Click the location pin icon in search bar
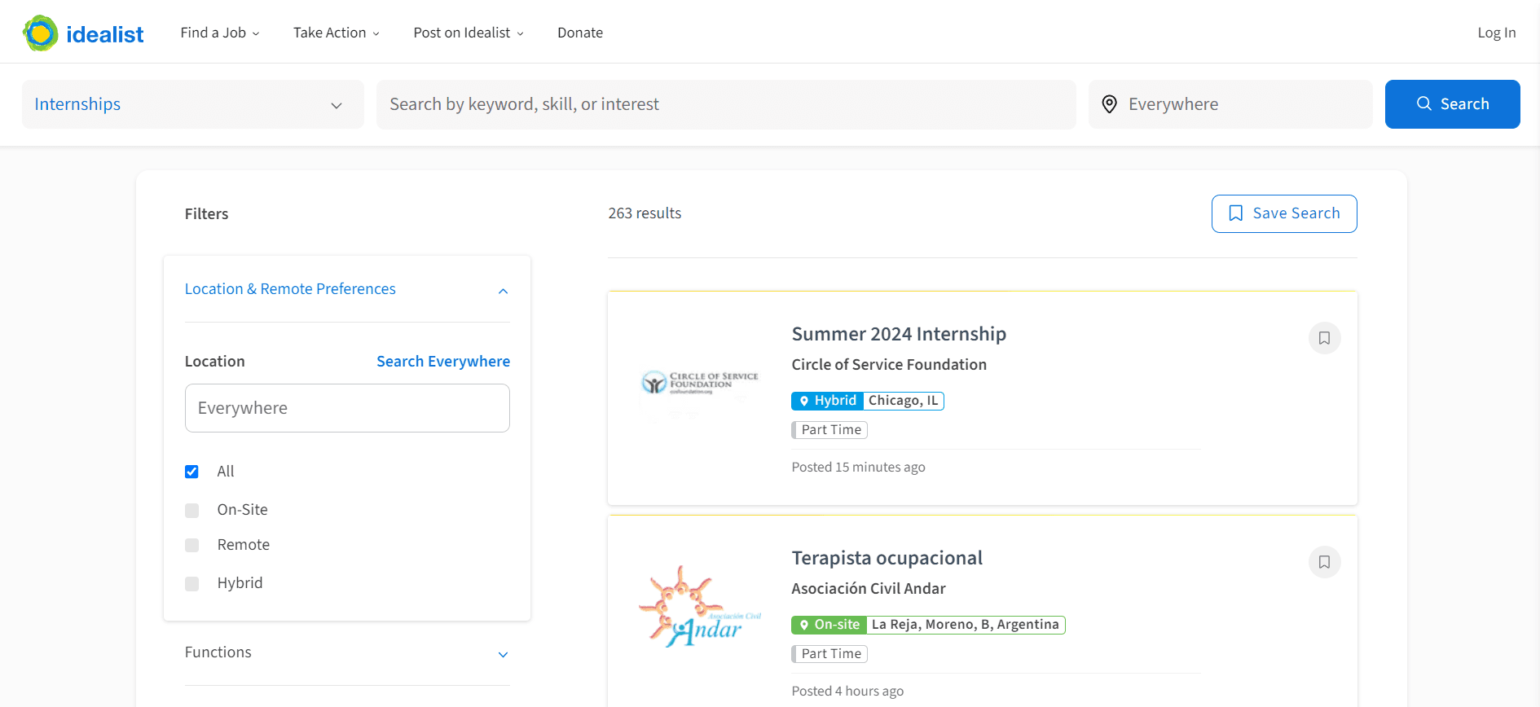This screenshot has height=707, width=1540. [x=1109, y=104]
